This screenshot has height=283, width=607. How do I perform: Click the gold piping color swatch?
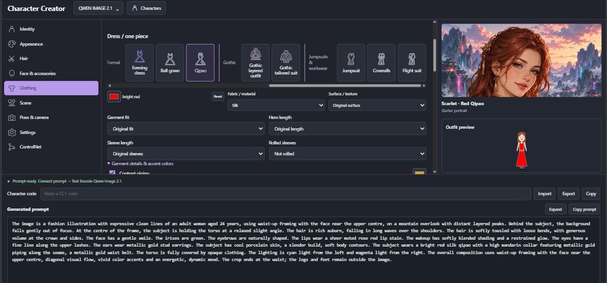click(x=419, y=172)
